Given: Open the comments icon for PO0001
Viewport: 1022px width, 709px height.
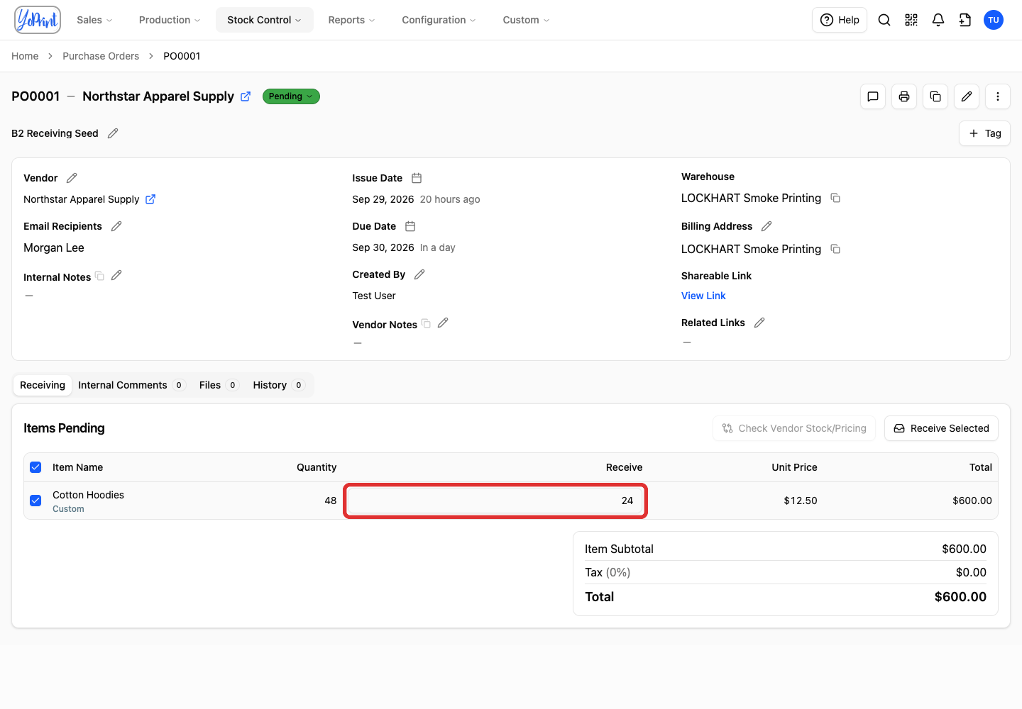Looking at the screenshot, I should click(x=873, y=96).
